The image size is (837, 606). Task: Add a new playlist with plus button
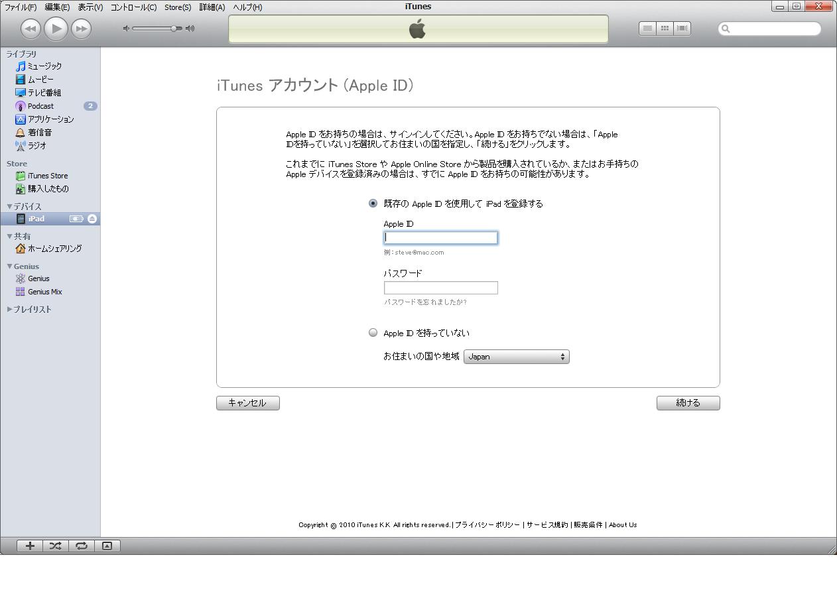[x=30, y=546]
